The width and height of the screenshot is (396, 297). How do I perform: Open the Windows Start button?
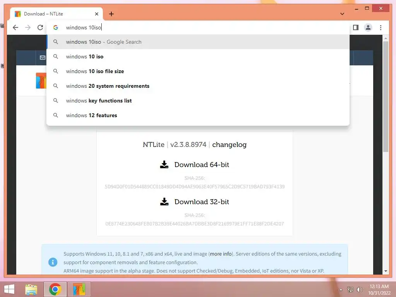pyautogui.click(x=9, y=289)
